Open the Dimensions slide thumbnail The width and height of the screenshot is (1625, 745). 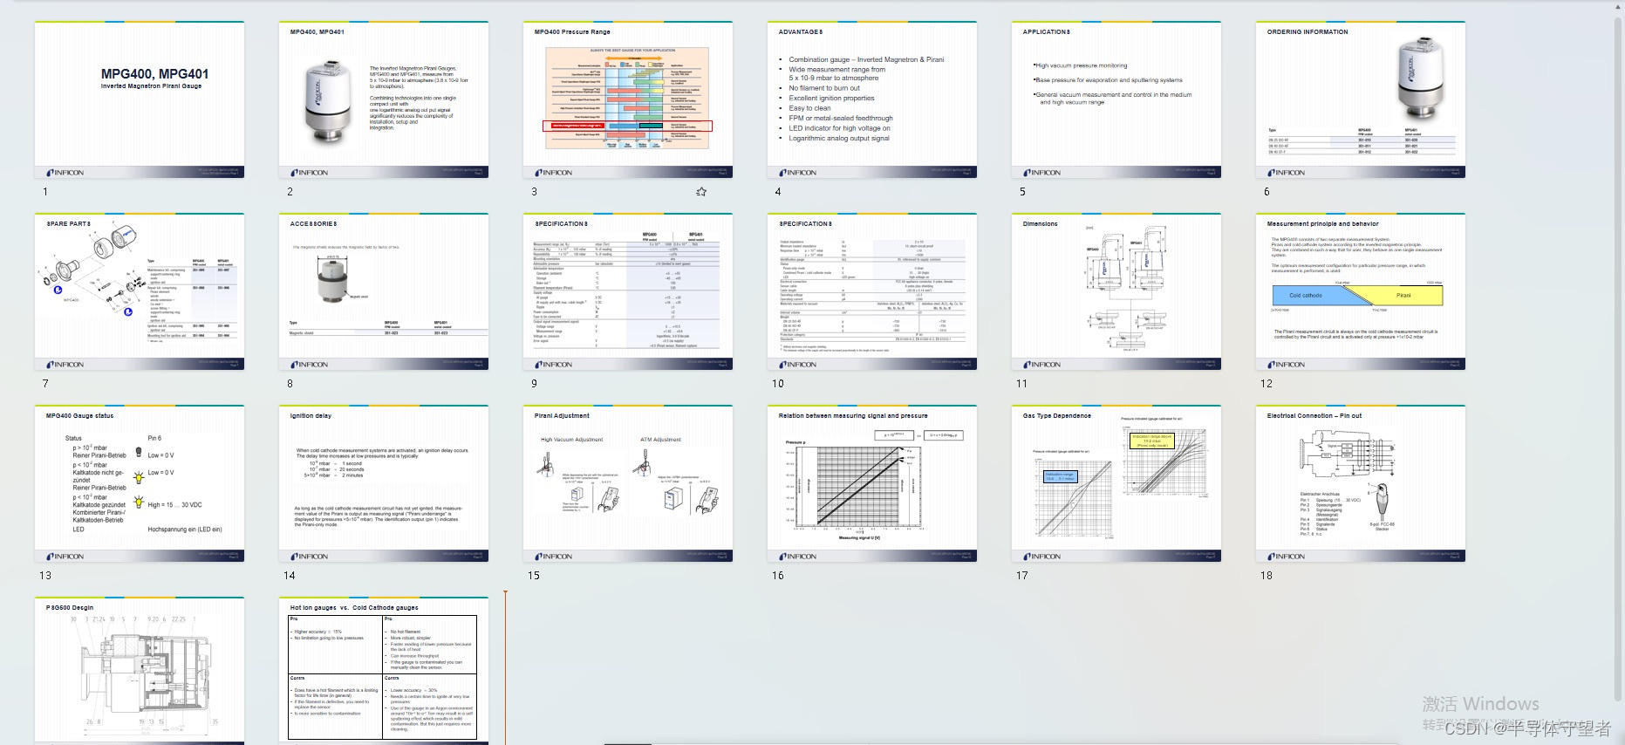coord(1116,291)
